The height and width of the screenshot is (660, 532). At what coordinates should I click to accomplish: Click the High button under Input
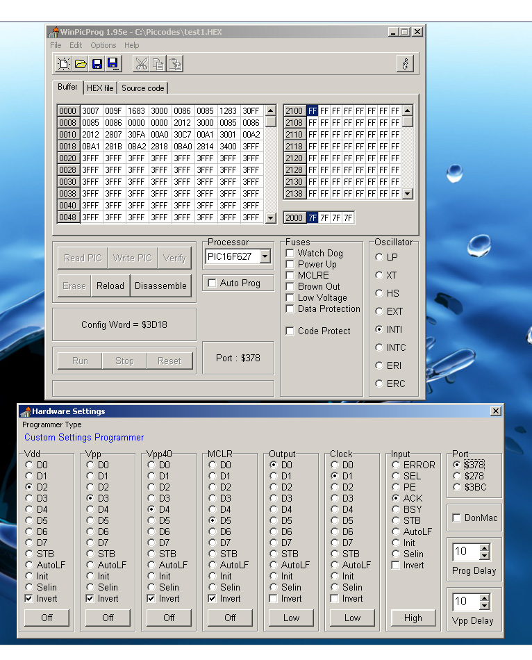(413, 618)
